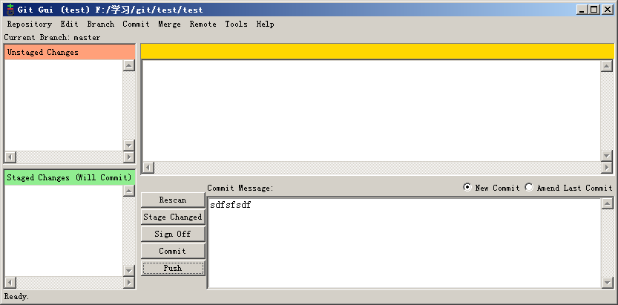Viewport: 618px width, 305px height.
Task: Click up arrow of Staged Changes scrollbar
Action: point(129,191)
